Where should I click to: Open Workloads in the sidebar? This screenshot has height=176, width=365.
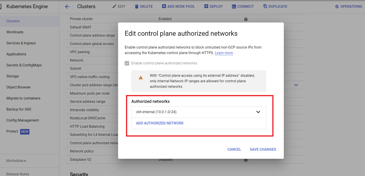coord(30,32)
